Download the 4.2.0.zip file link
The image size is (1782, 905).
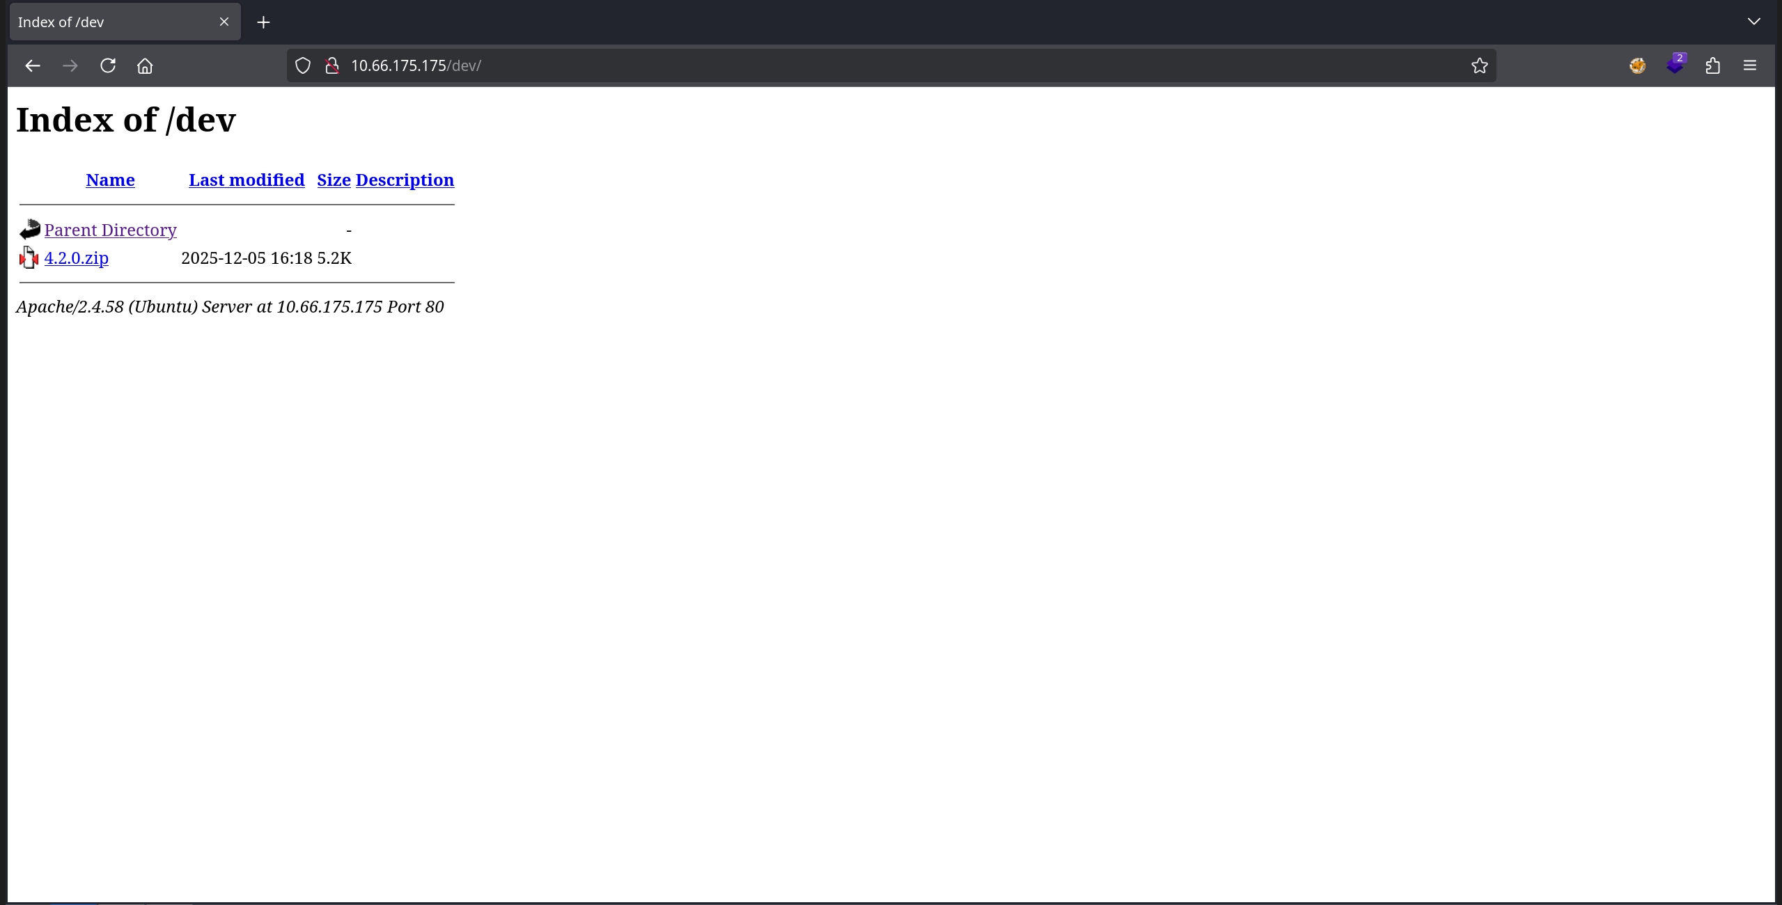77,258
